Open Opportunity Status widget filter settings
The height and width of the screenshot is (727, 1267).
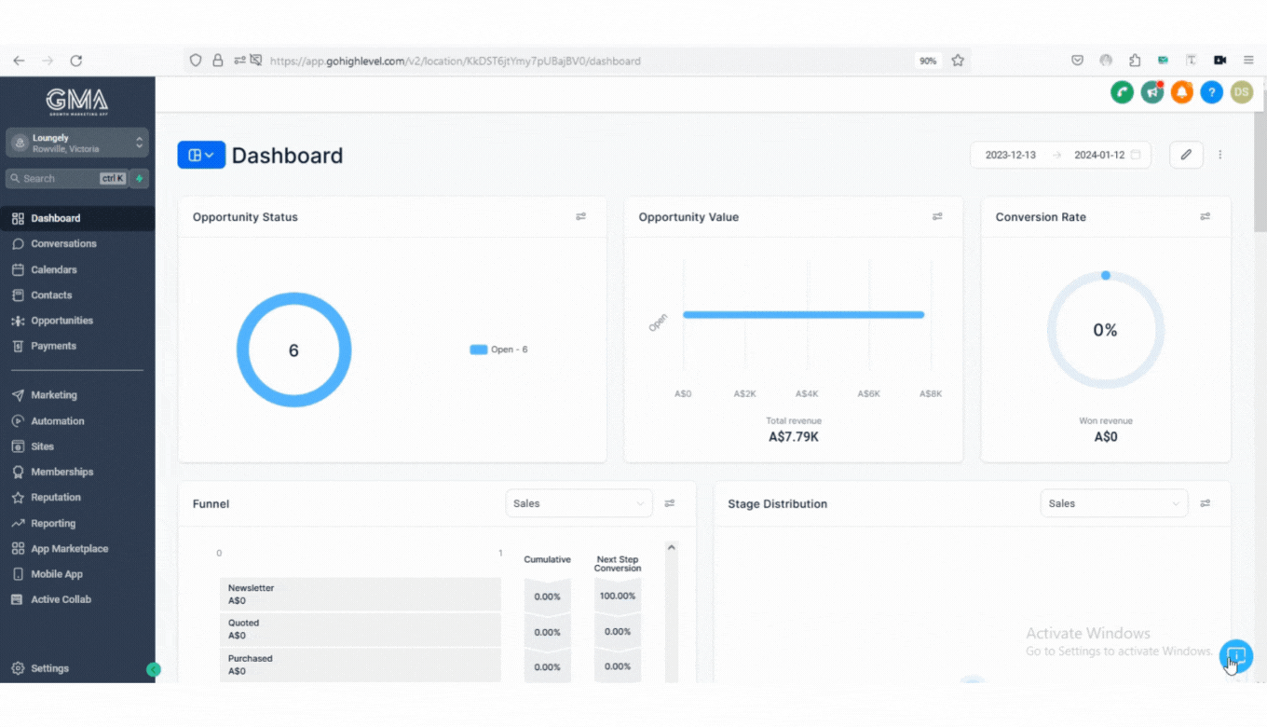[580, 217]
